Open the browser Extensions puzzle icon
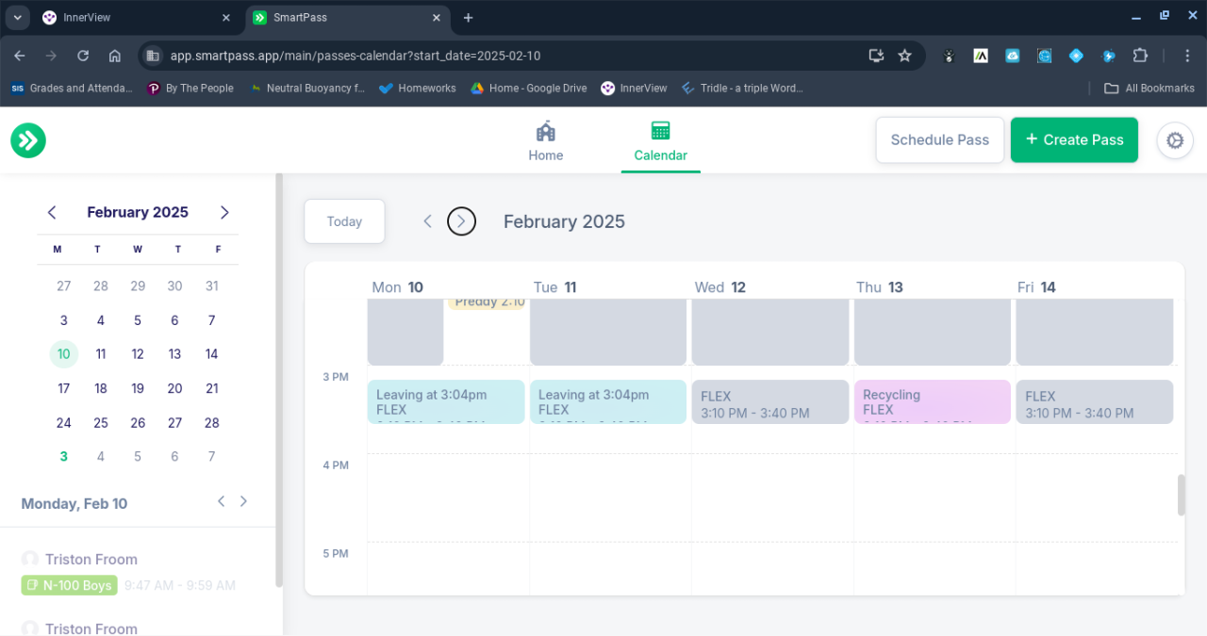This screenshot has height=636, width=1207. coord(1139,56)
